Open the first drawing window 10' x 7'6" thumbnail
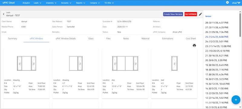 pos(26,63)
